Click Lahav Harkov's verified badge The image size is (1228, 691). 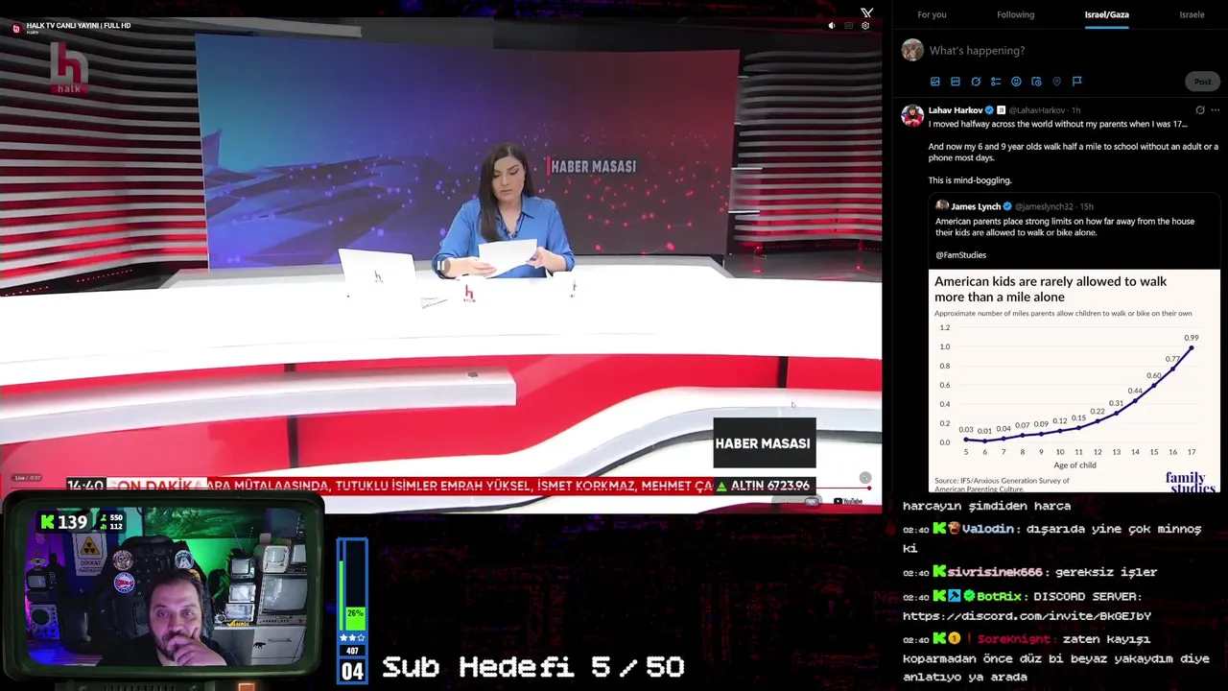pos(989,110)
